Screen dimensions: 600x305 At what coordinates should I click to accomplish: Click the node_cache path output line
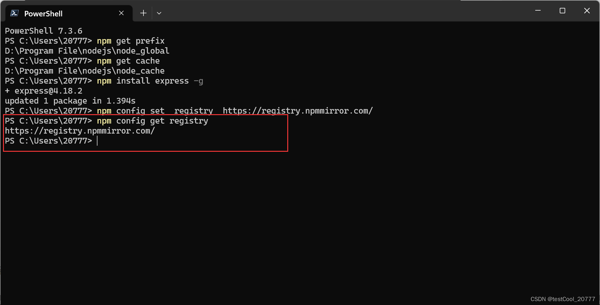(85, 71)
